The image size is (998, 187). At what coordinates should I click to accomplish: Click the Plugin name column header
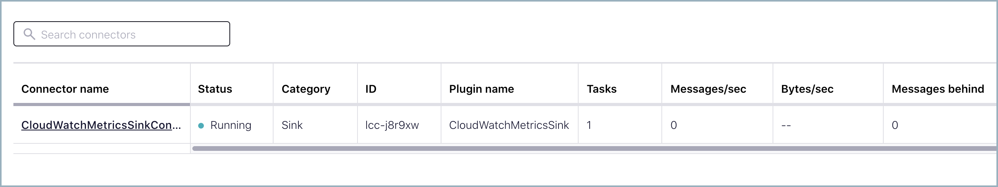(481, 89)
